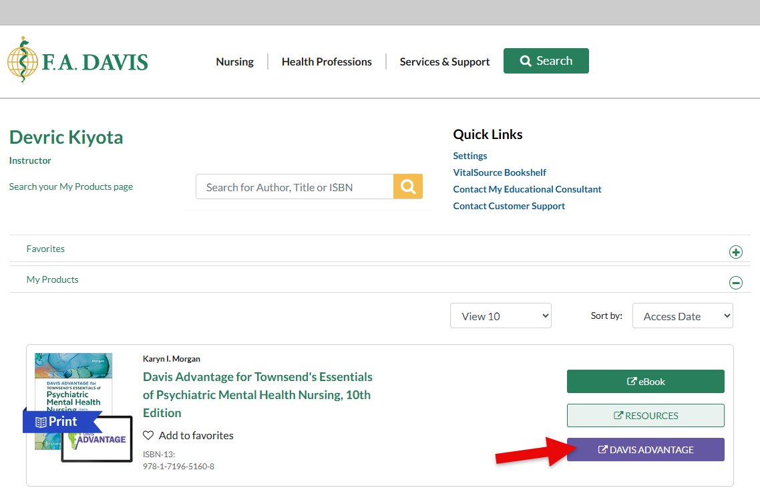Open the Access Date sort dropdown
Viewport: 760px width, 492px height.
click(682, 316)
